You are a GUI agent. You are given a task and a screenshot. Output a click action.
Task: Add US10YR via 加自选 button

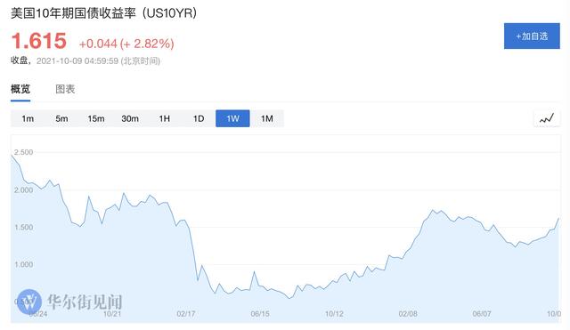point(532,36)
